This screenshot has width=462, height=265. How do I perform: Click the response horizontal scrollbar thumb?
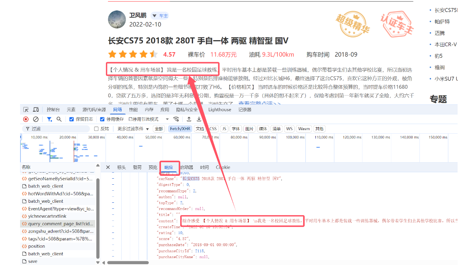(128, 262)
